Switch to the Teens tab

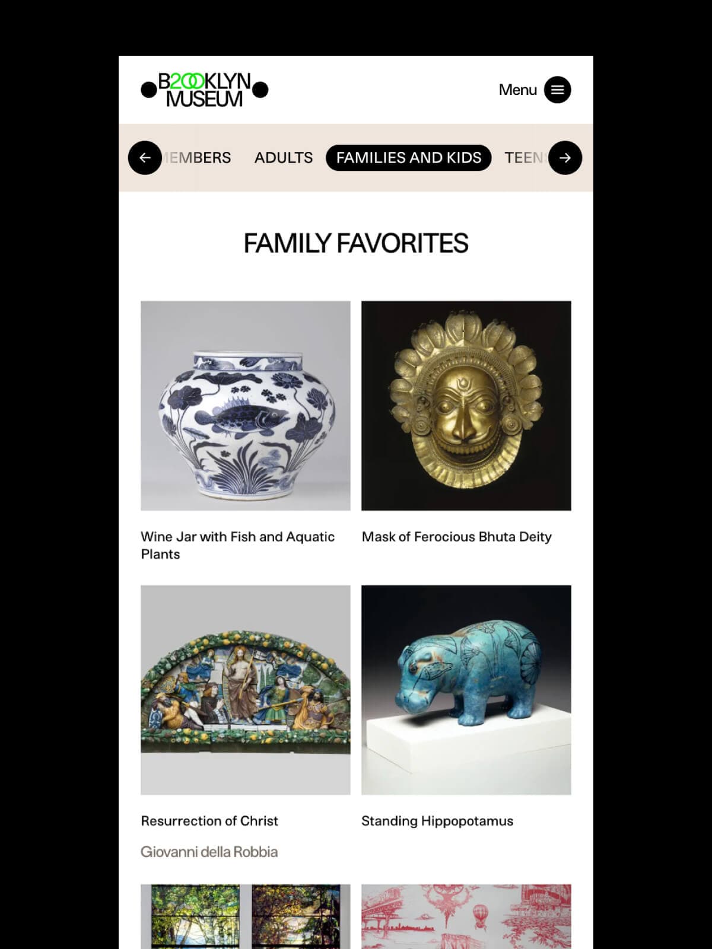pos(523,158)
